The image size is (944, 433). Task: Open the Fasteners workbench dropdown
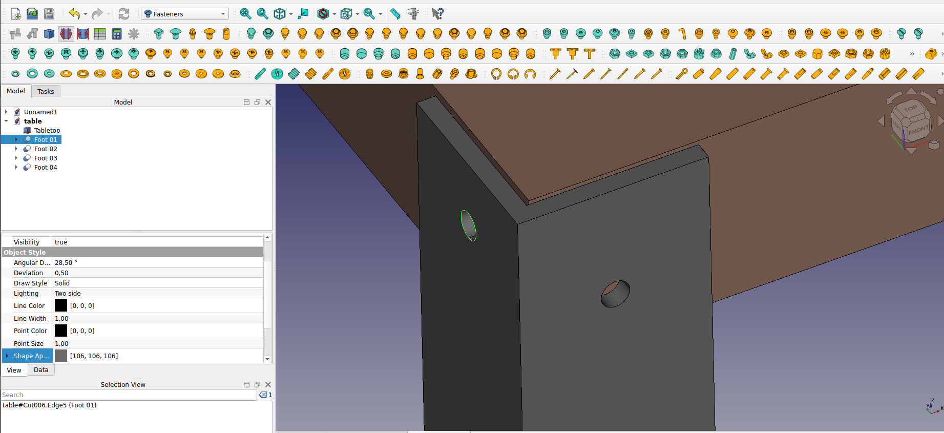185,14
